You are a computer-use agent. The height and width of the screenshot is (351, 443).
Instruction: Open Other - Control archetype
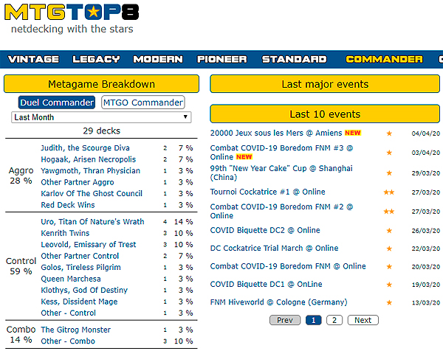click(69, 313)
